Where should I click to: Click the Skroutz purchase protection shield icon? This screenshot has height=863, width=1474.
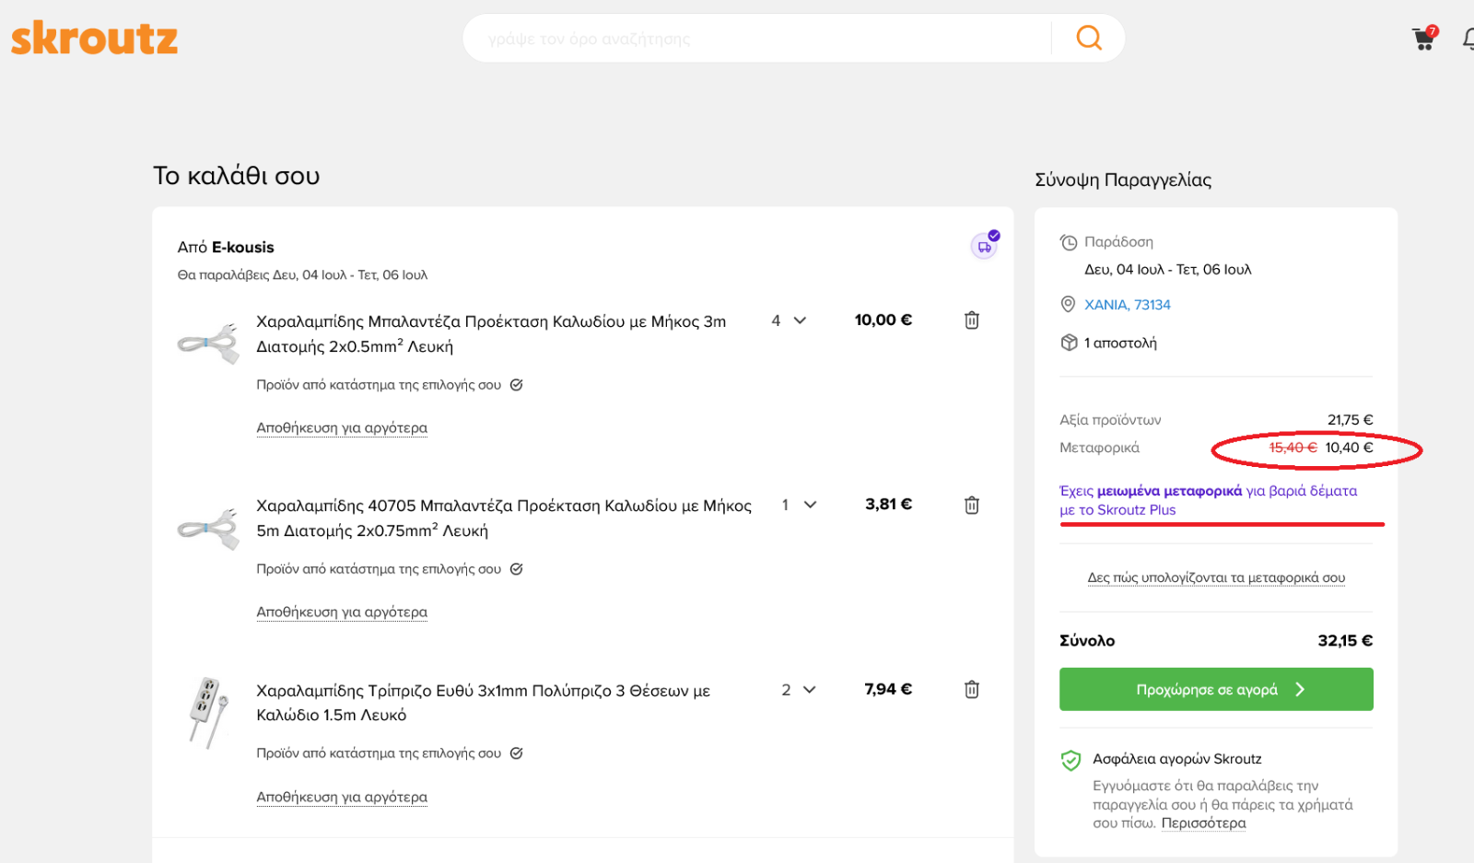point(1070,760)
